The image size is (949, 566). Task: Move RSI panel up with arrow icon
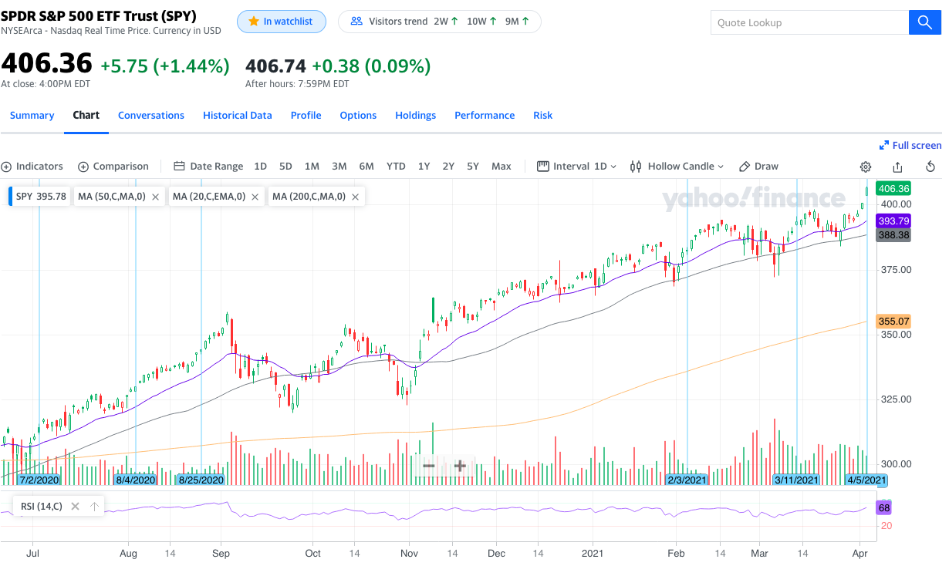click(94, 507)
